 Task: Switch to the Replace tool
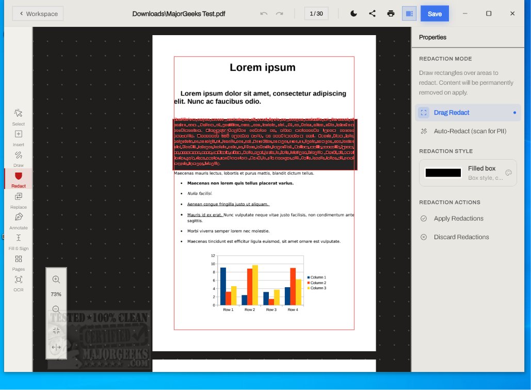point(18,201)
